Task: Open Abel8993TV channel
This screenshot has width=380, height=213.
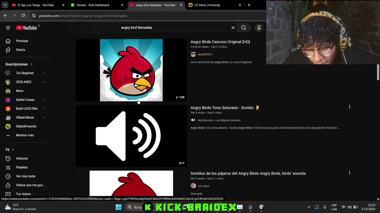Action: pos(205,54)
